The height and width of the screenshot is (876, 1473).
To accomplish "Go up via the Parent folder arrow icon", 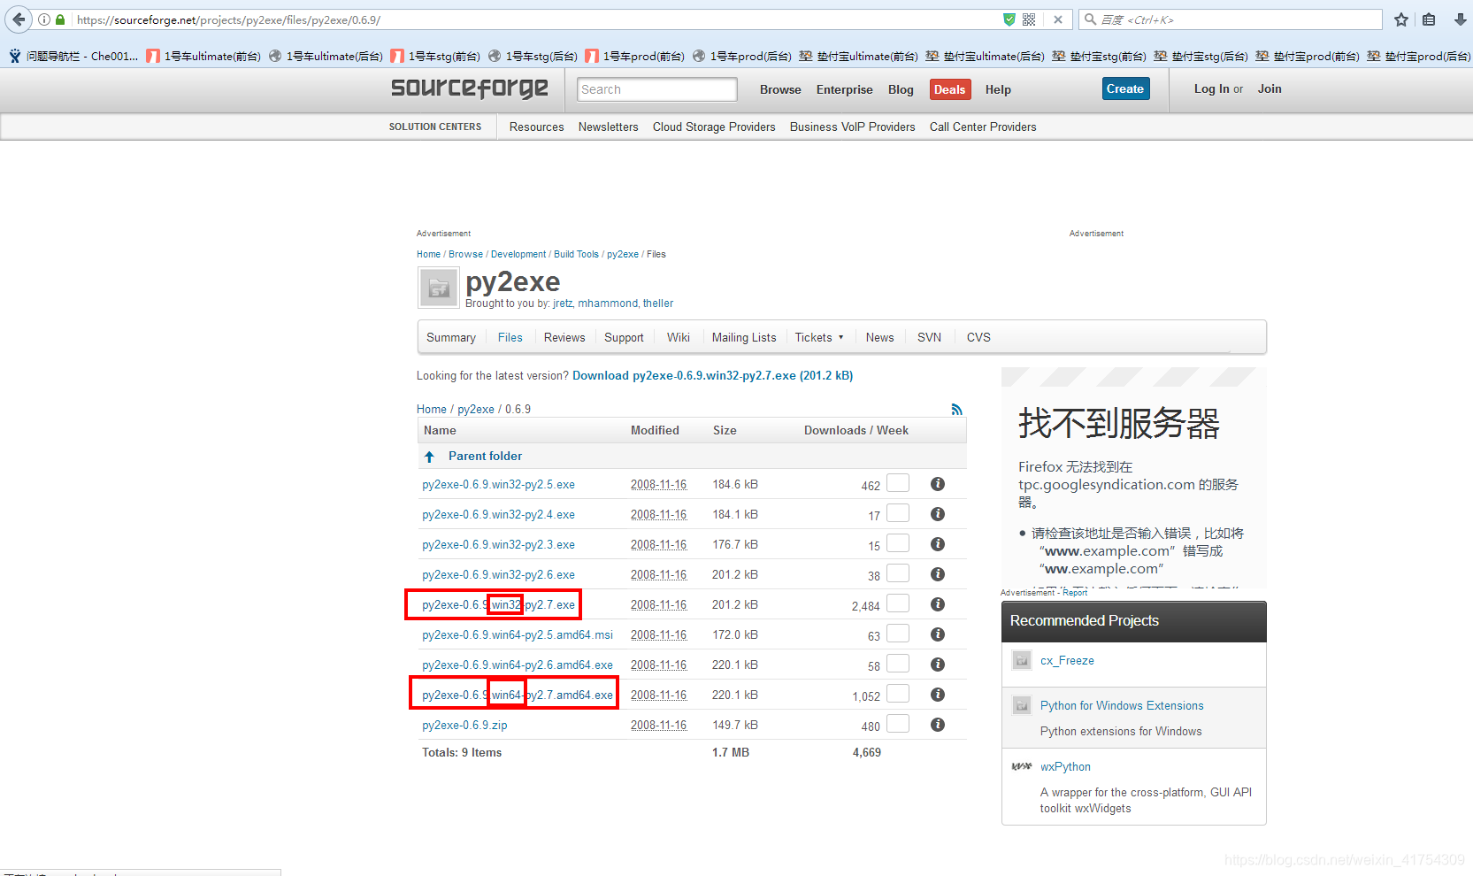I will pyautogui.click(x=429, y=457).
